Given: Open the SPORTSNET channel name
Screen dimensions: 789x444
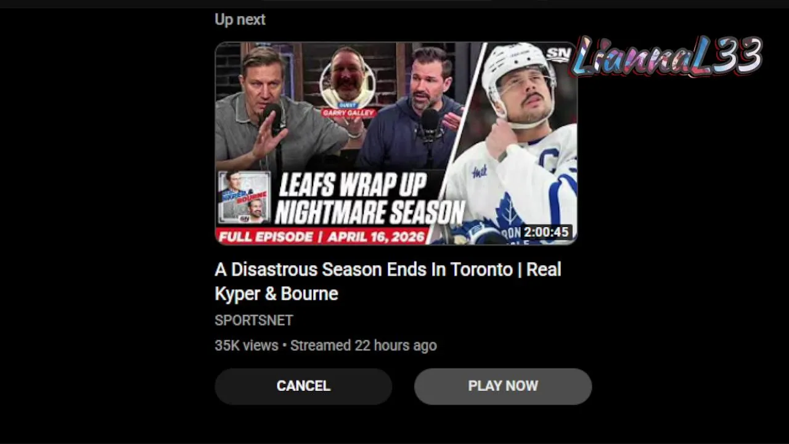Looking at the screenshot, I should [x=253, y=320].
